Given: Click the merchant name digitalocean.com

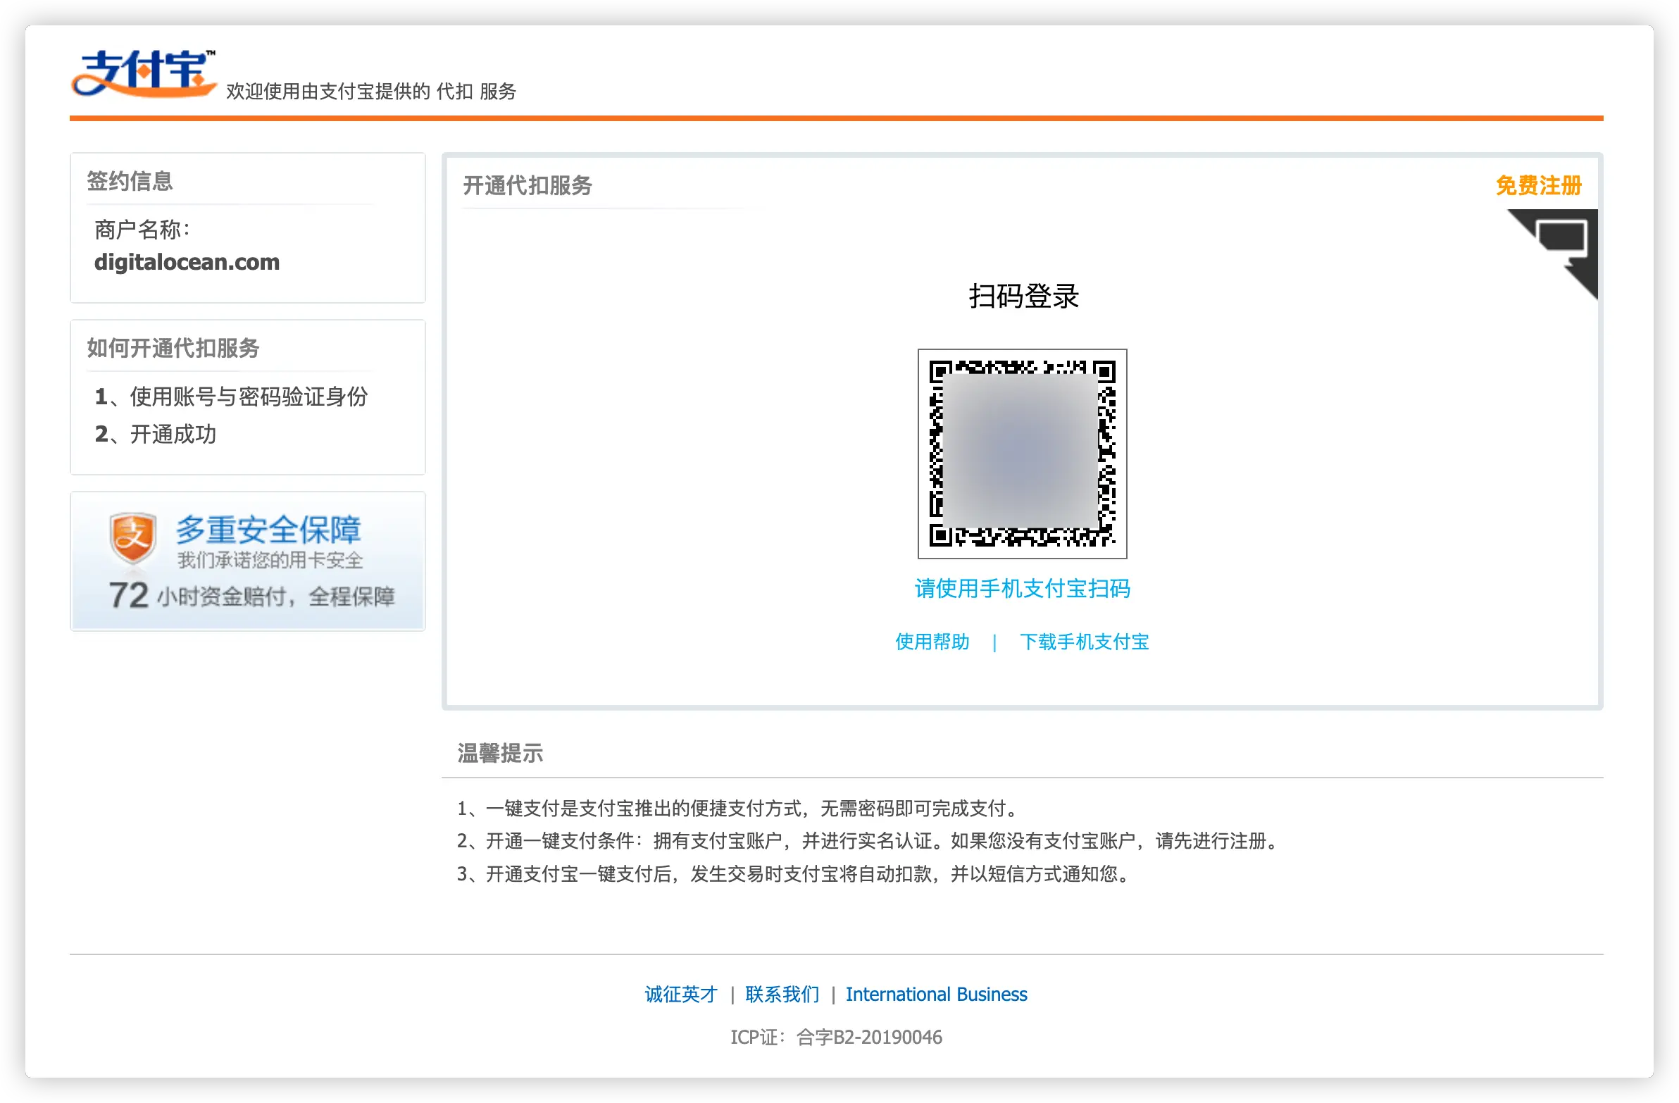Looking at the screenshot, I should click(x=187, y=262).
